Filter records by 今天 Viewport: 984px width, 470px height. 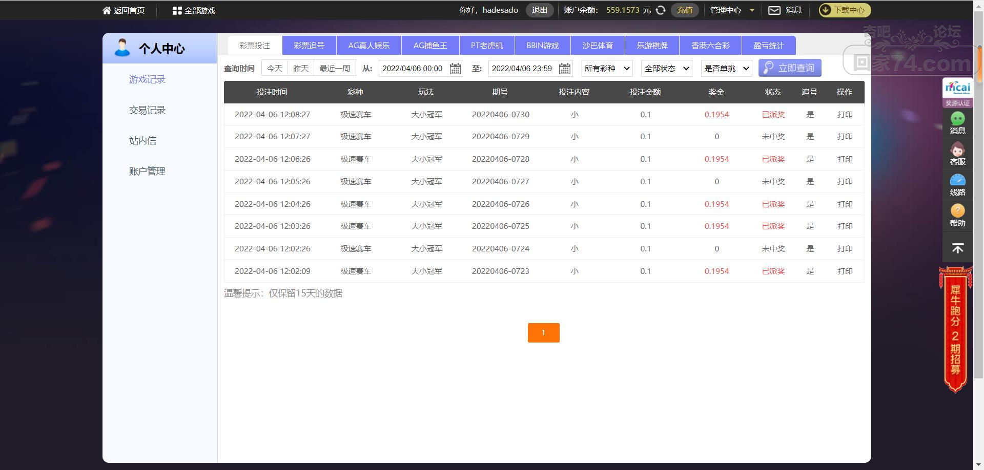point(275,69)
